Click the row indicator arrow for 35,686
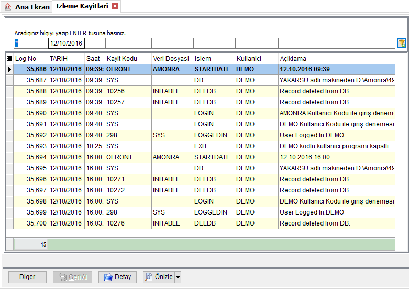Viewport: 409px width, 289px height. [9, 69]
